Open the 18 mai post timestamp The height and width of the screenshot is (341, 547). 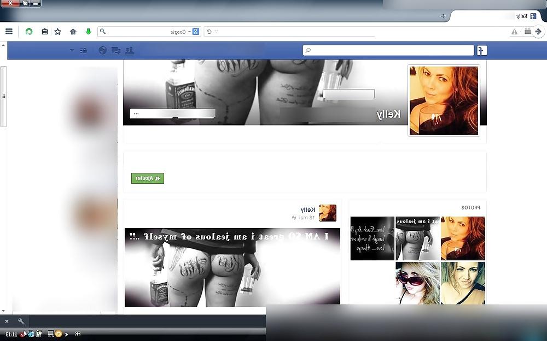tap(306, 218)
